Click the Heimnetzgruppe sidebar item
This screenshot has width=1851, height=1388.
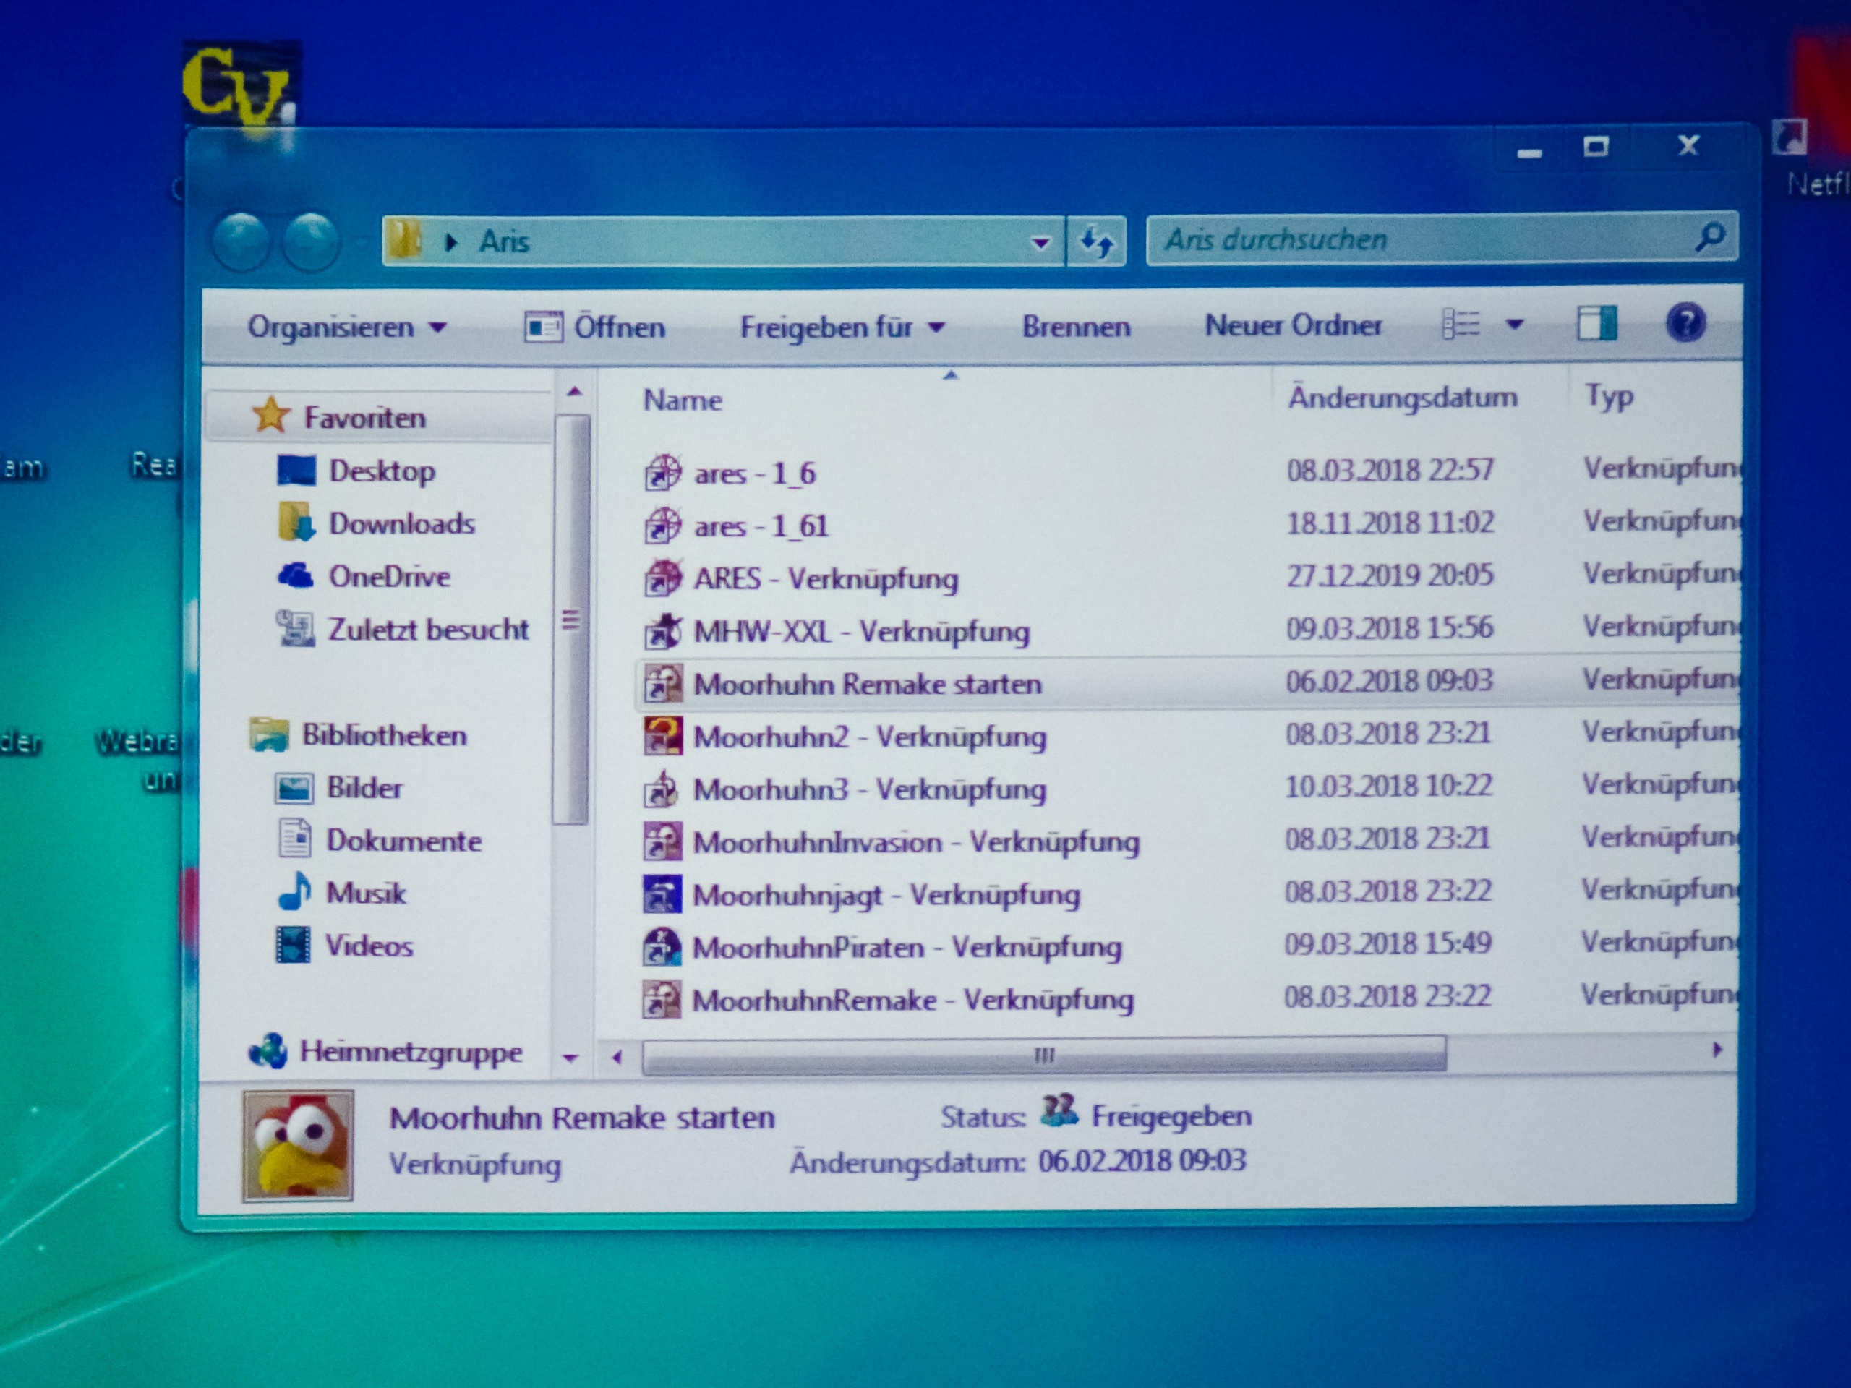(410, 1052)
